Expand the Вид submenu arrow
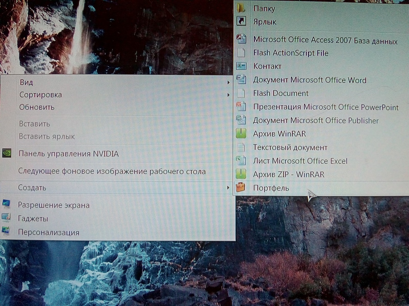This screenshot has height=306, width=409. point(228,83)
